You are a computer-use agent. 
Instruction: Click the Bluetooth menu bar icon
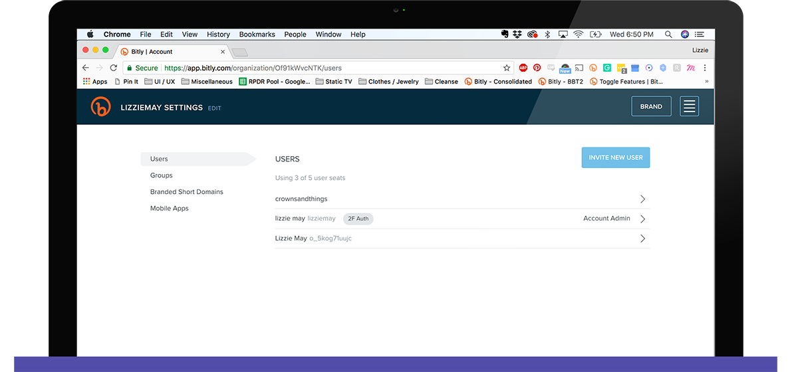pyautogui.click(x=547, y=35)
